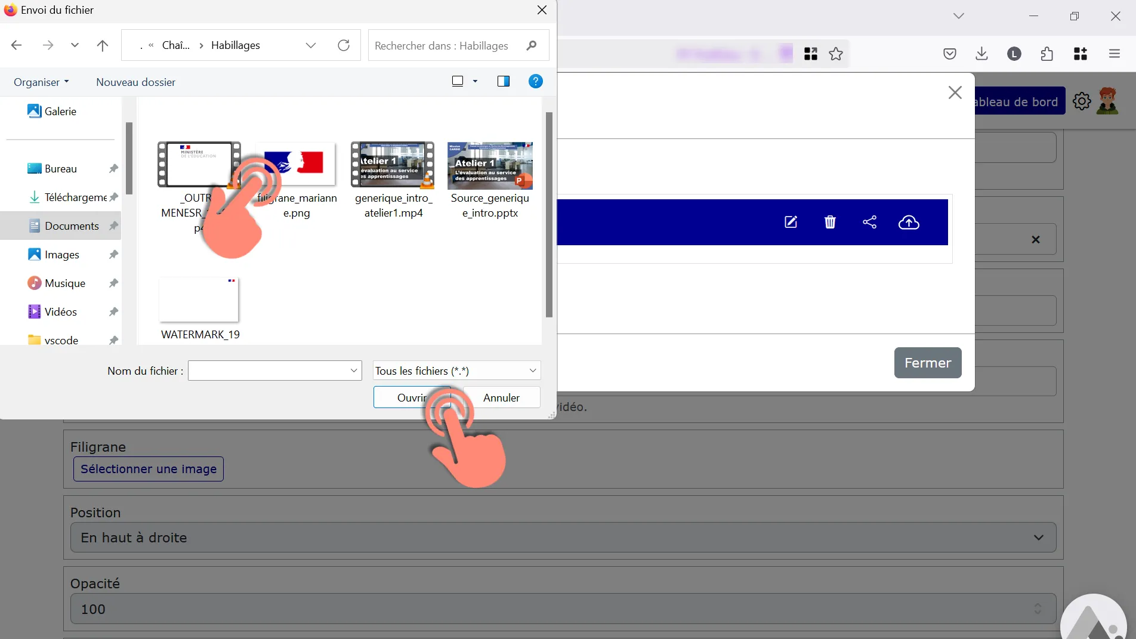Open the Organiser menu
Screen dimensions: 1136x639
41,82
